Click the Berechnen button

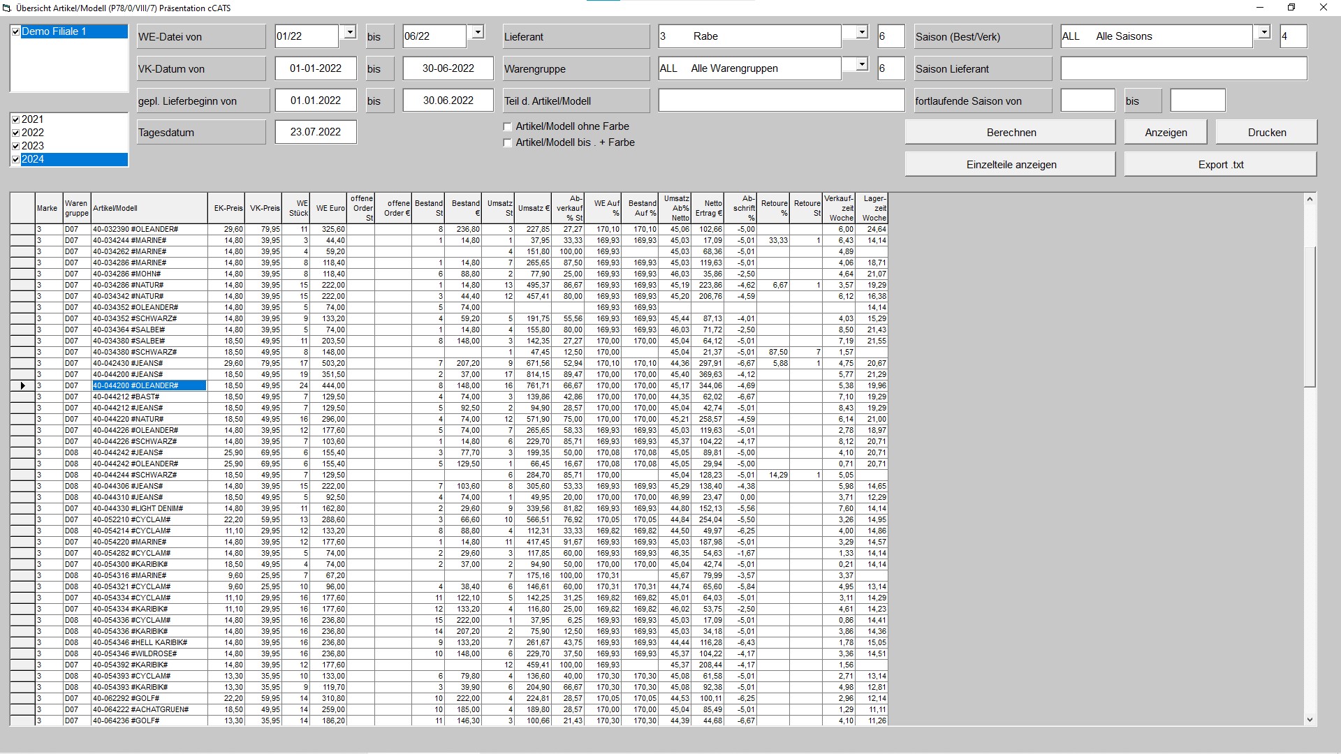tap(1010, 131)
